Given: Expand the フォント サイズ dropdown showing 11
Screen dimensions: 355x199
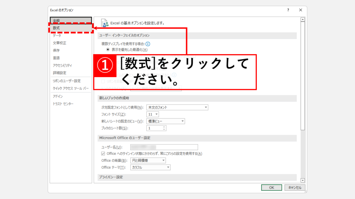Looking at the screenshot, I should pyautogui.click(x=153, y=114).
